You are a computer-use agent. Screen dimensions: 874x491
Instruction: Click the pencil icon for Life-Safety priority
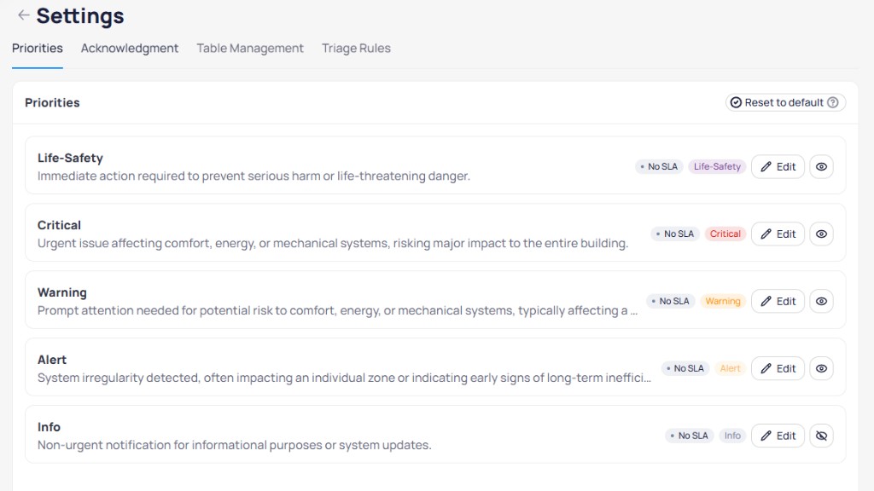pos(766,166)
